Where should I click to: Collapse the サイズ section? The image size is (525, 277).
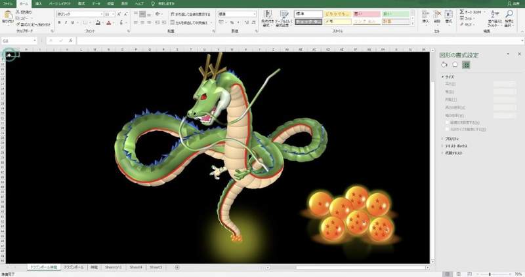tap(451, 77)
